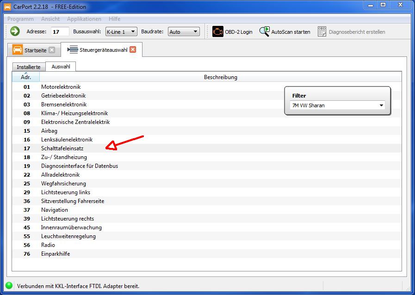The width and height of the screenshot is (415, 295).
Task: Click the orange car Startseite icon
Action: [x=18, y=50]
